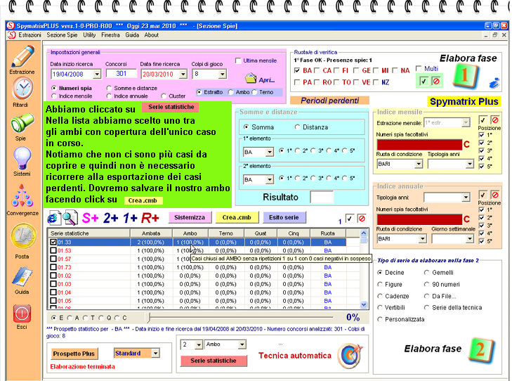Viewport: 512px width, 381px height.
Task: Open the Spie flashlight icon
Action: [x=22, y=124]
